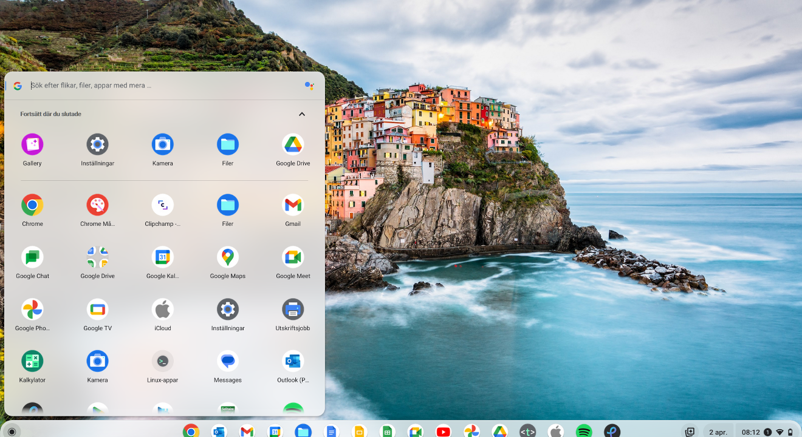Open Google Drive in the Fortsätt där du slutade row
802x437 pixels.
pos(293,144)
